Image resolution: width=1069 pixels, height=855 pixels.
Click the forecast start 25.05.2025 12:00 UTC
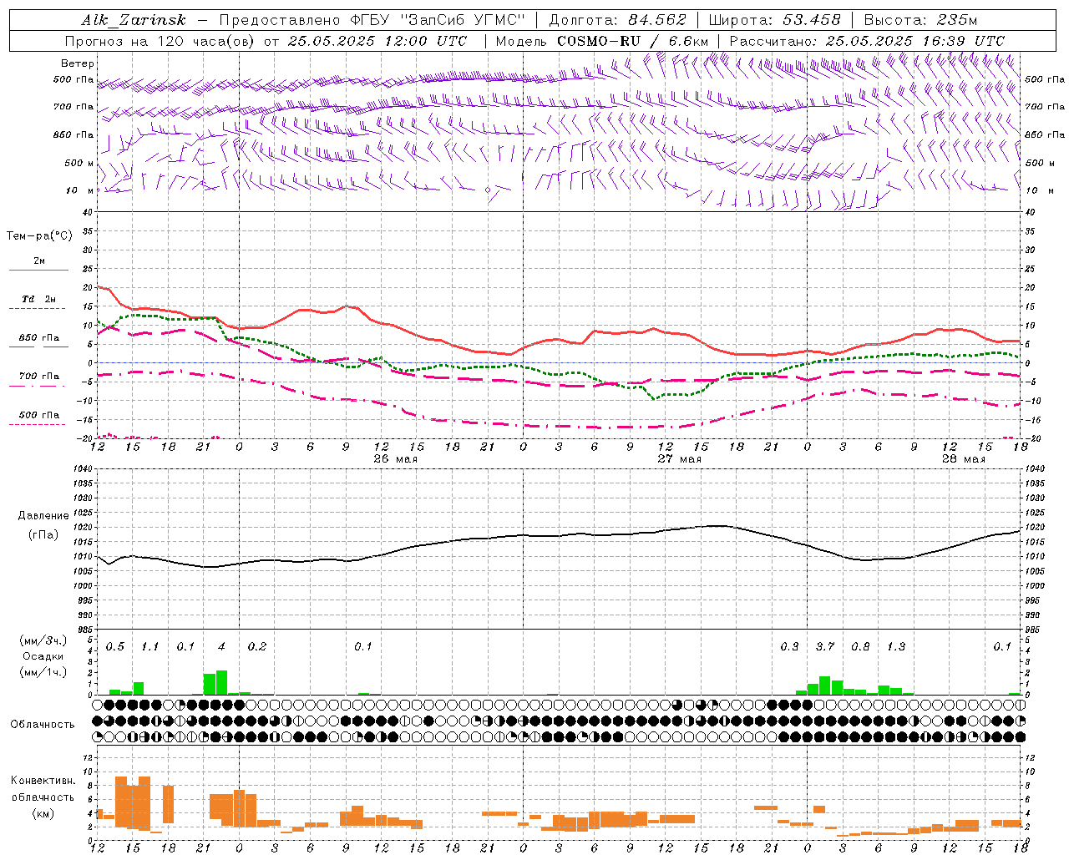377,41
